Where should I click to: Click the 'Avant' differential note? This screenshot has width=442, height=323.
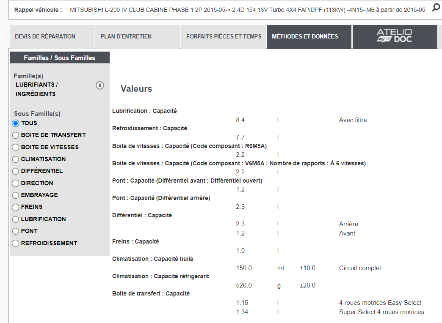point(347,233)
